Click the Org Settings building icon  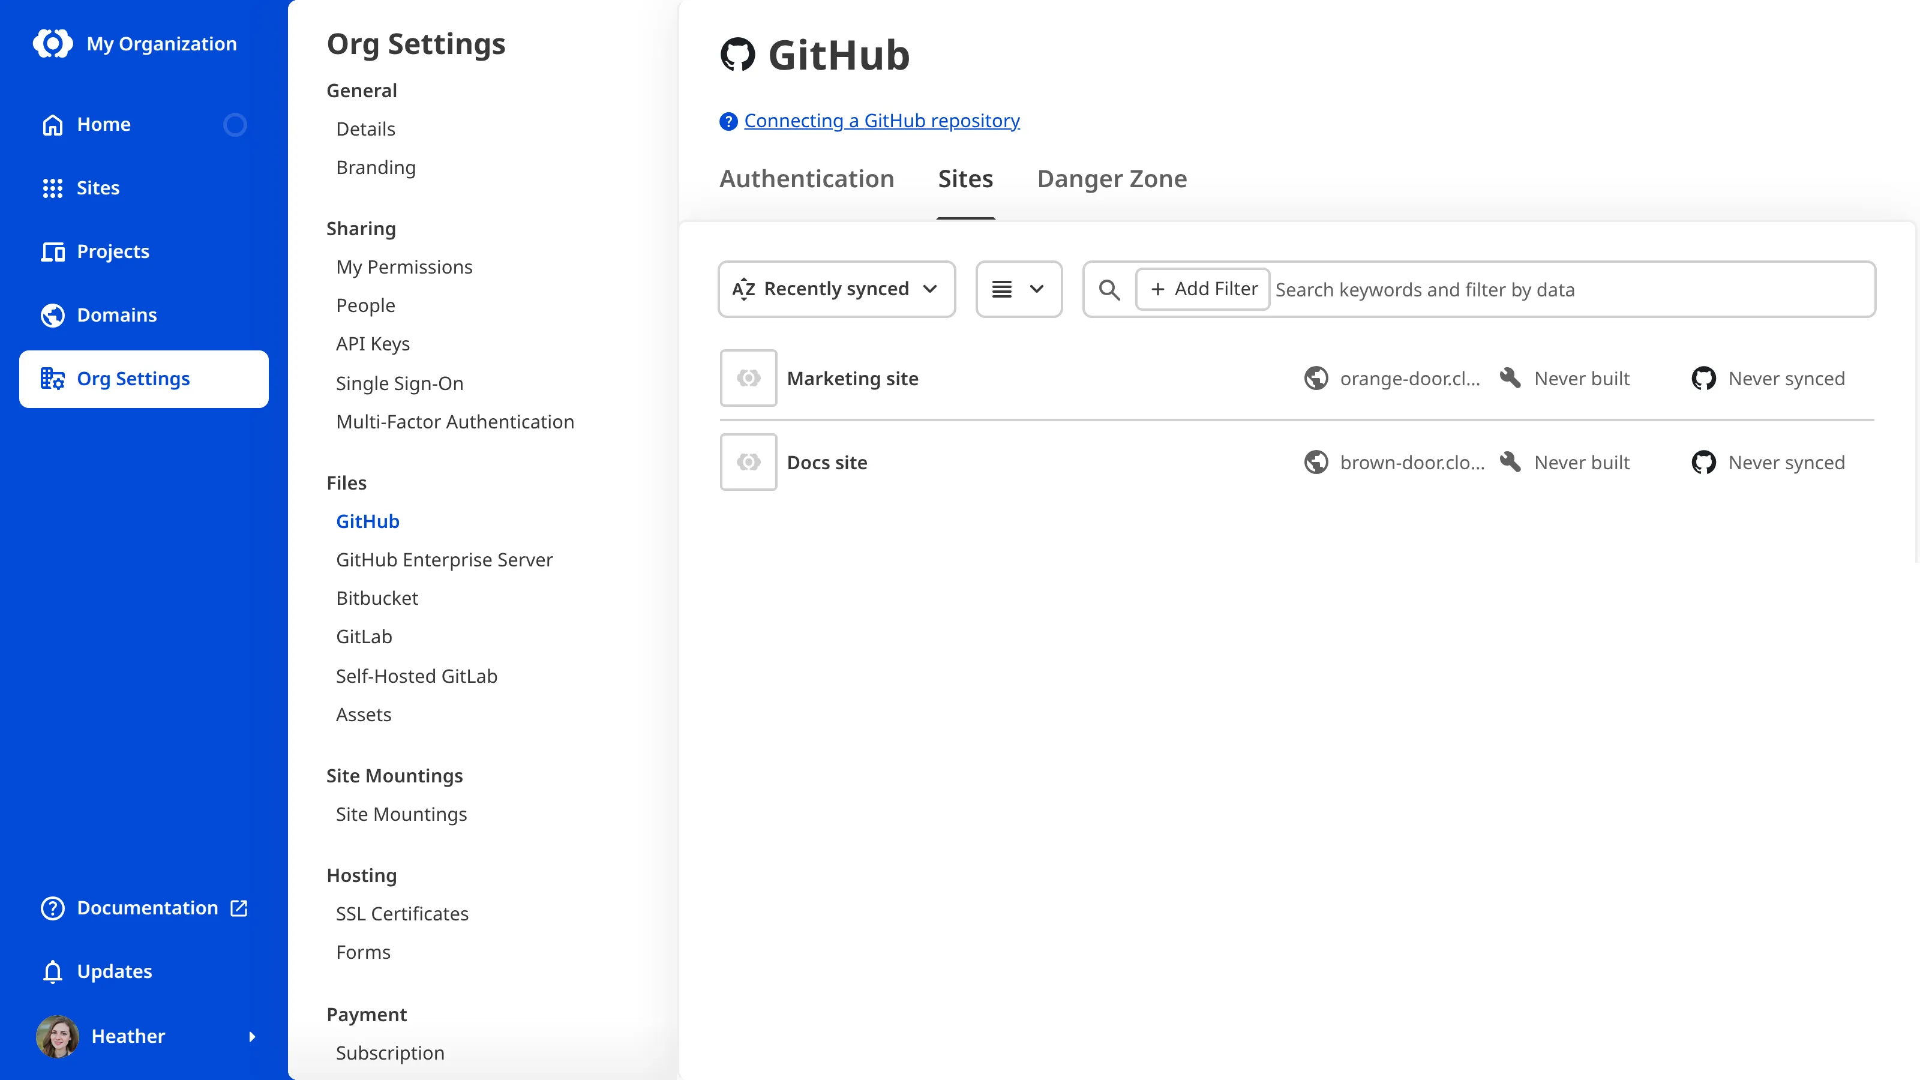[52, 379]
